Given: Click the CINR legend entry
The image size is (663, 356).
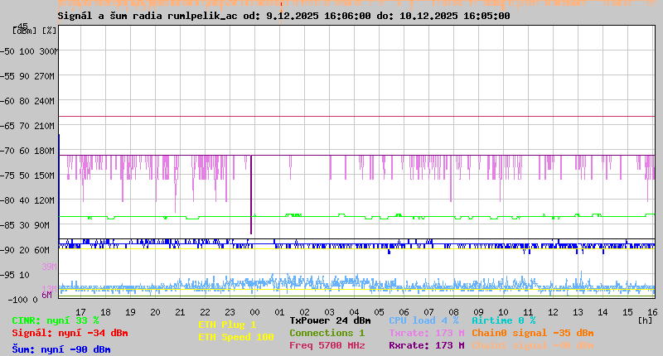Looking at the screenshot, I should [x=56, y=320].
